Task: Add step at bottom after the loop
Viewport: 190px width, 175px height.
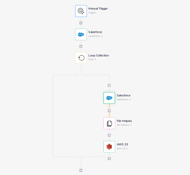Action: (x=81, y=170)
